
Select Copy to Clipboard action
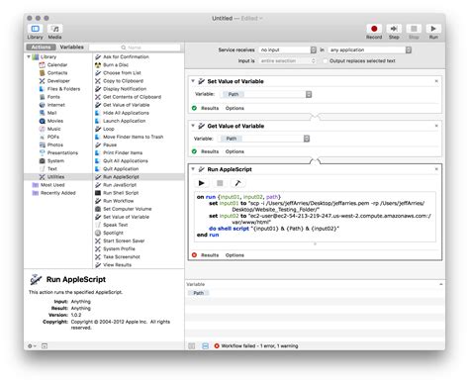[123, 81]
